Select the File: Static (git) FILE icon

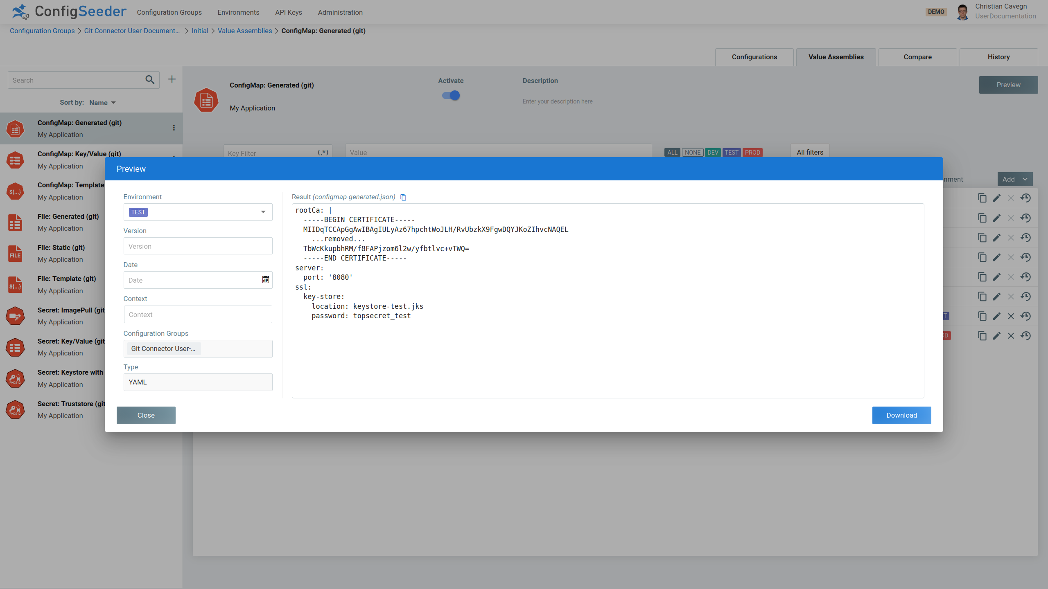pyautogui.click(x=15, y=254)
